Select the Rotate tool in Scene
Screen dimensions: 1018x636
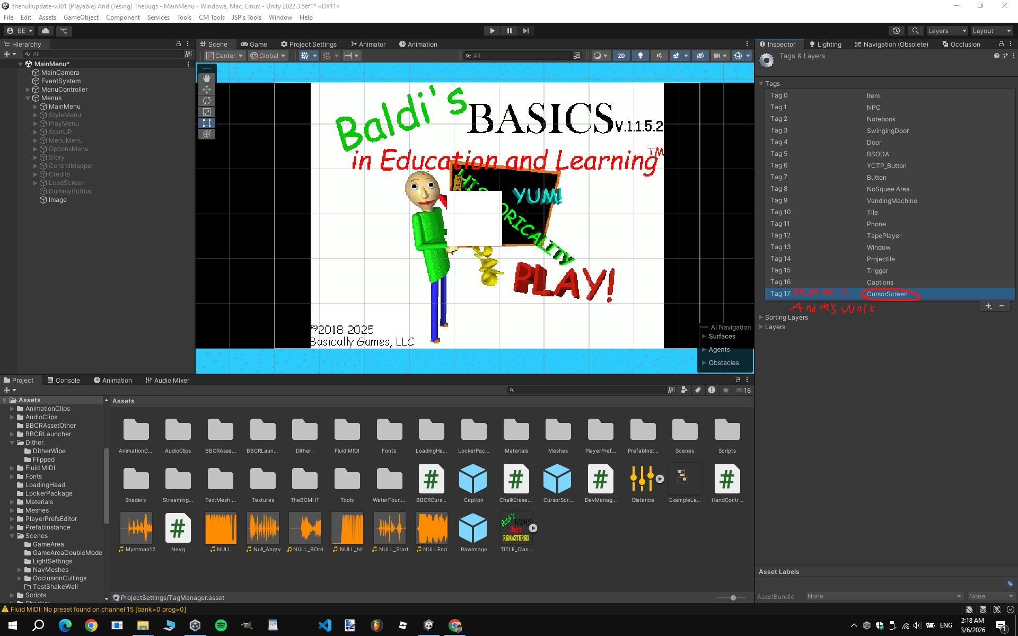207,101
